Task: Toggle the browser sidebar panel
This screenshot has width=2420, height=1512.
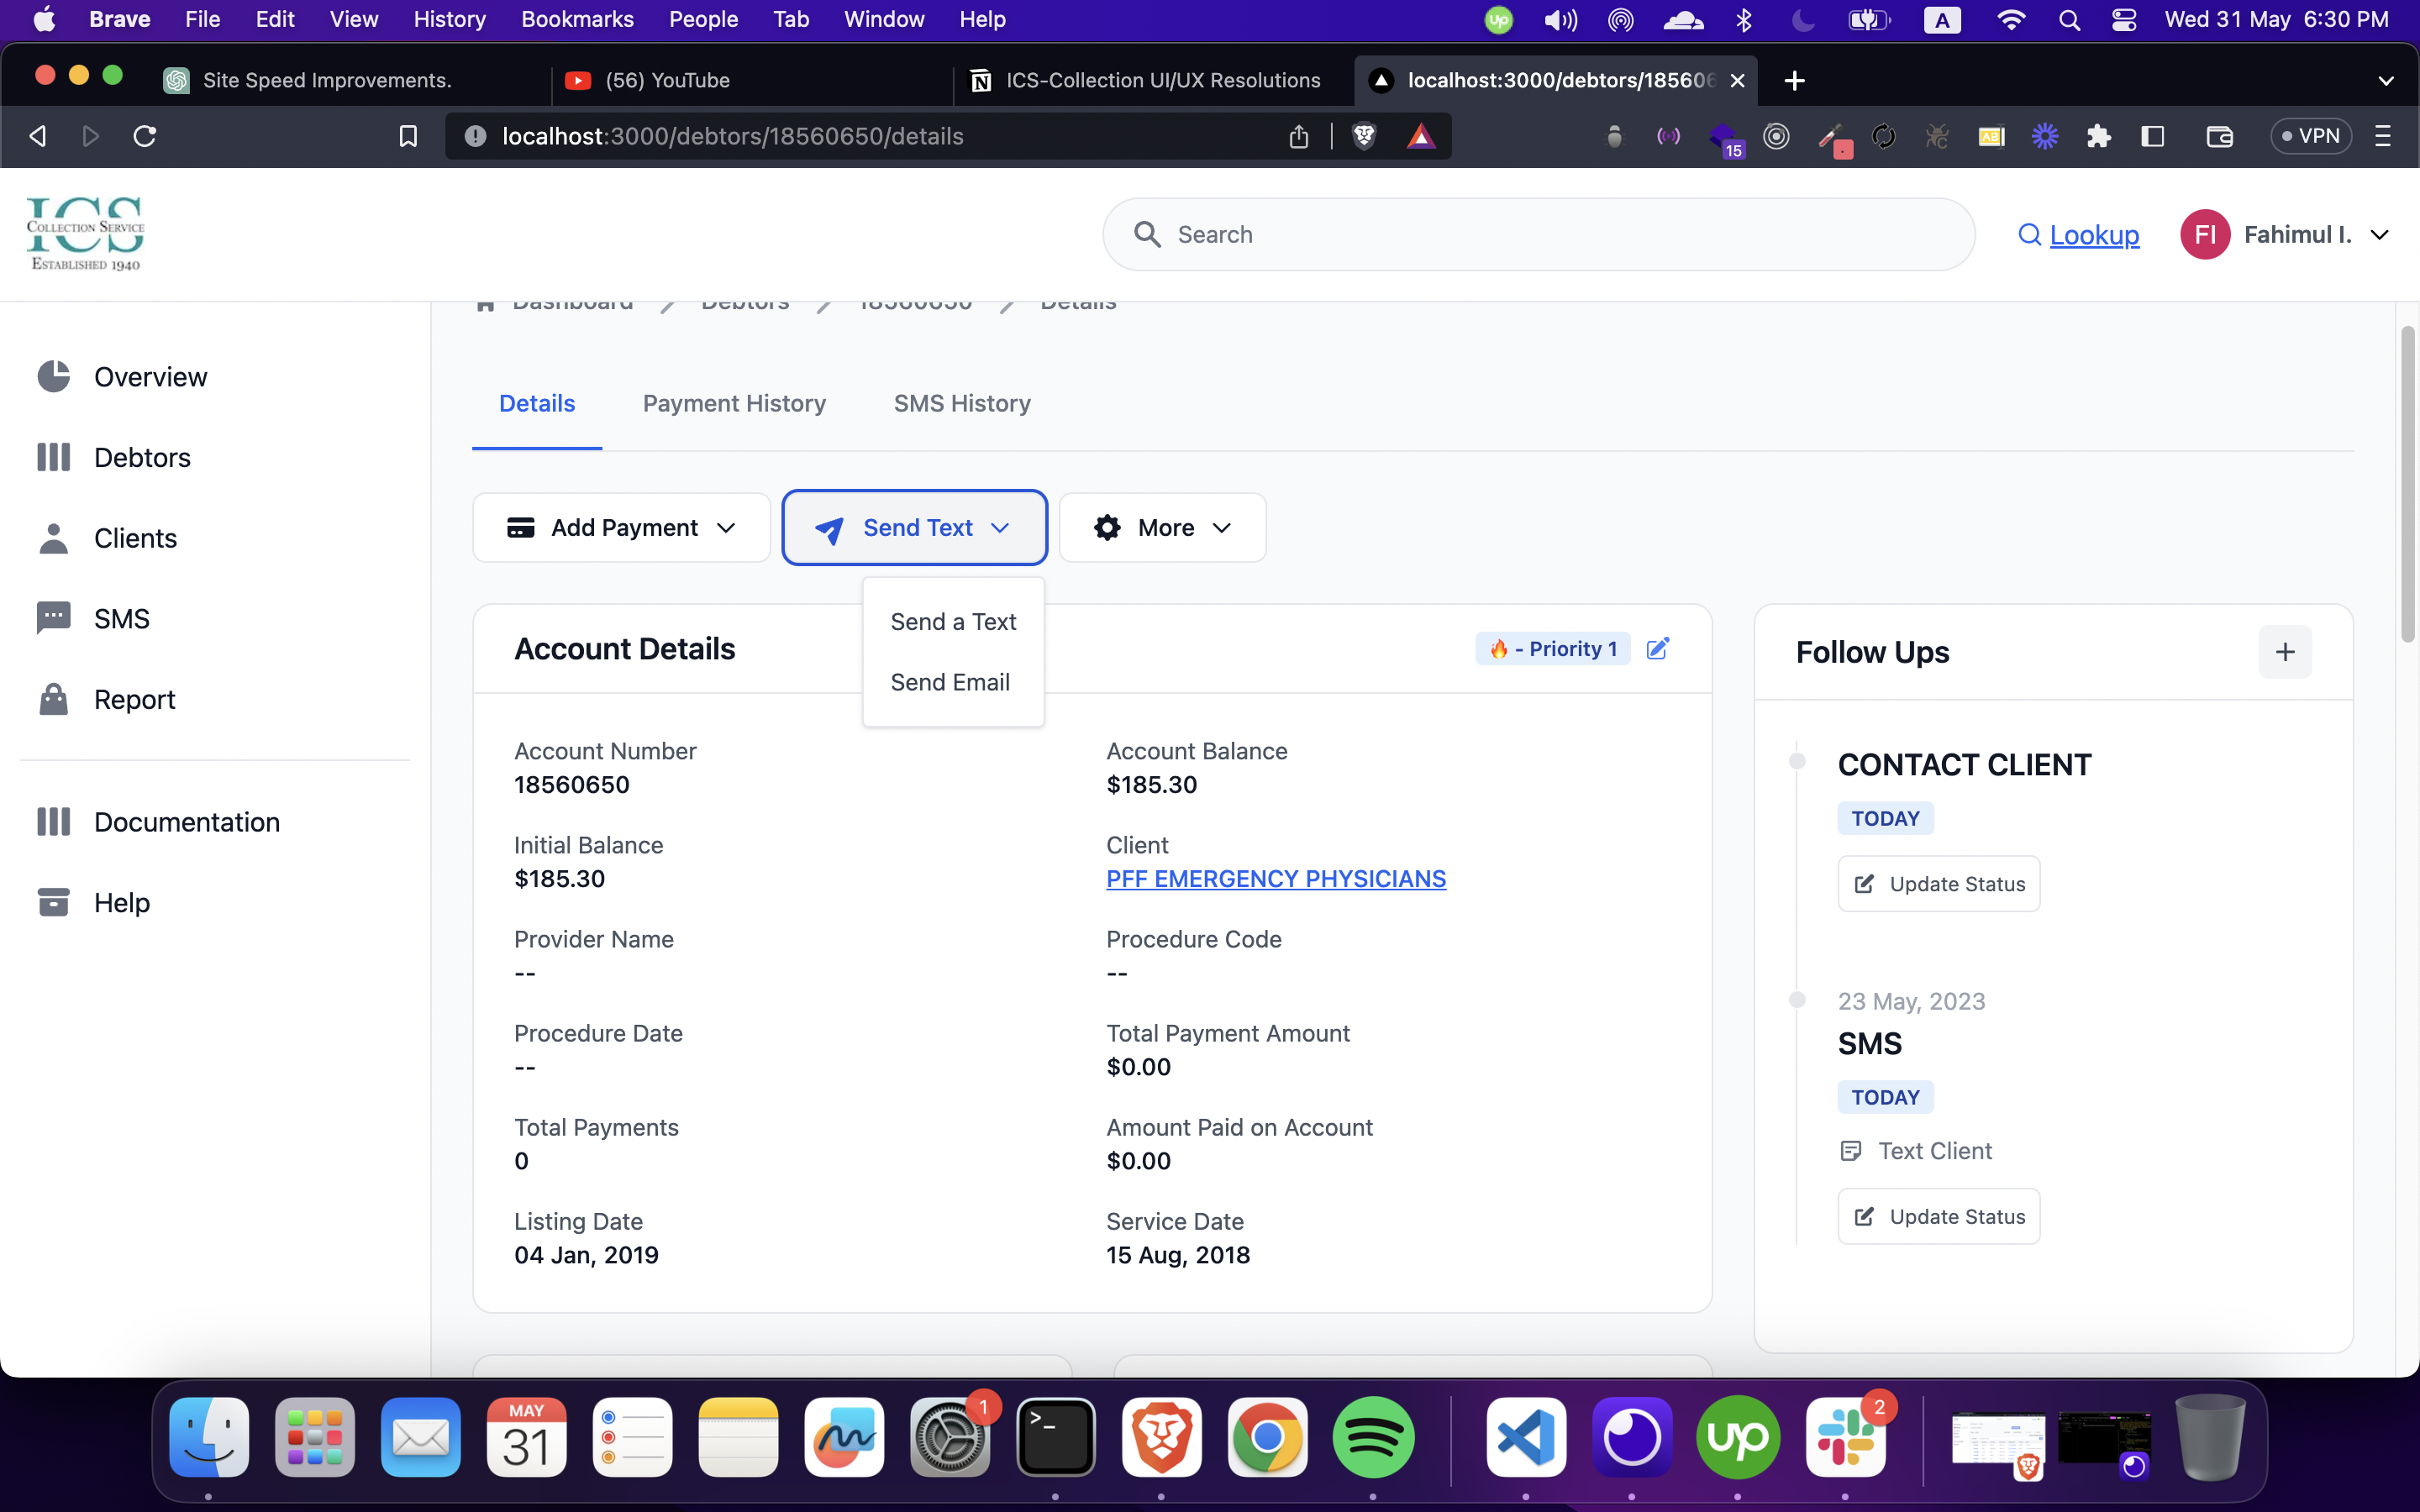Action: click(2152, 136)
